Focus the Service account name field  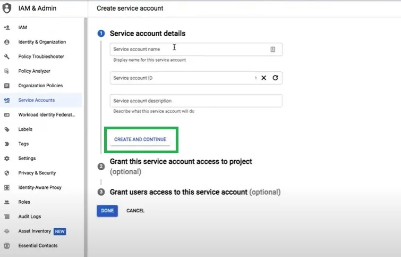196,49
